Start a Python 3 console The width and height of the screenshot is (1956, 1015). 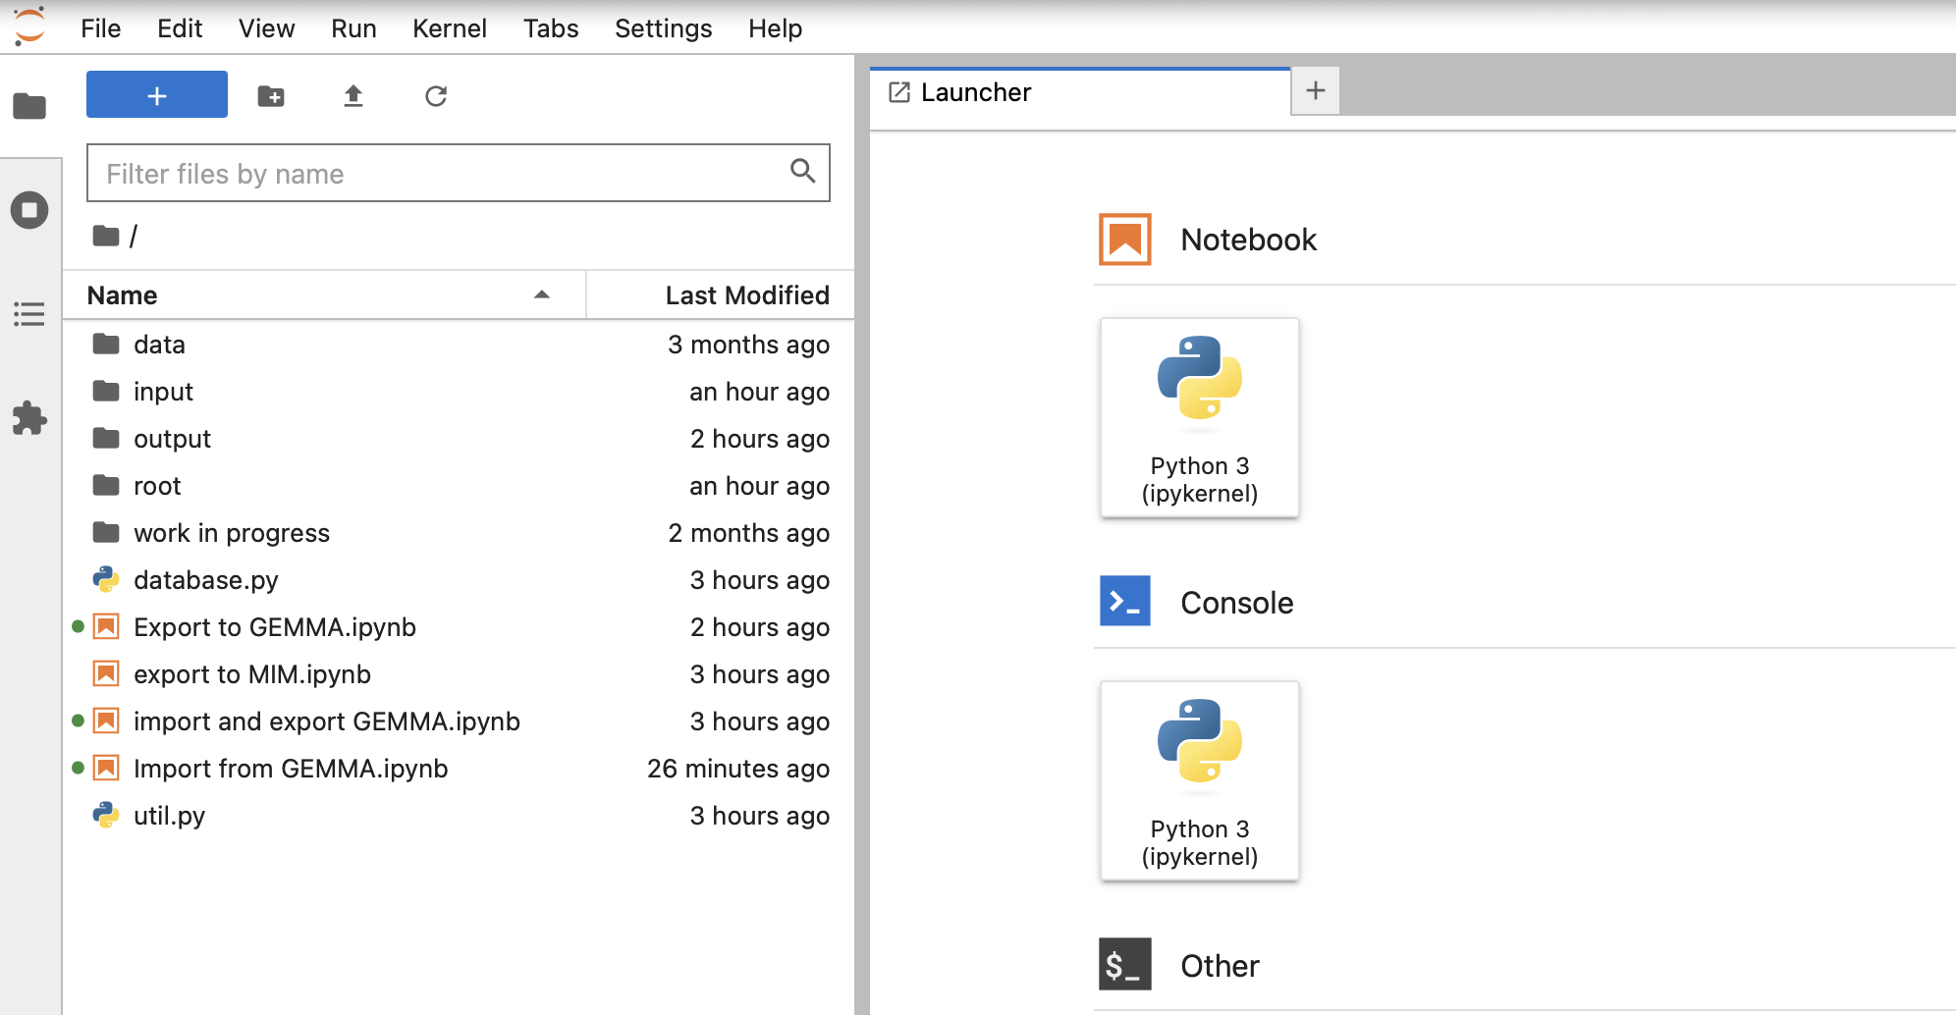tap(1199, 780)
